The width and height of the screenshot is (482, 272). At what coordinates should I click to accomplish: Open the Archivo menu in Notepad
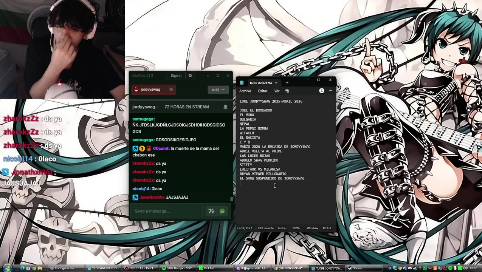[245, 91]
